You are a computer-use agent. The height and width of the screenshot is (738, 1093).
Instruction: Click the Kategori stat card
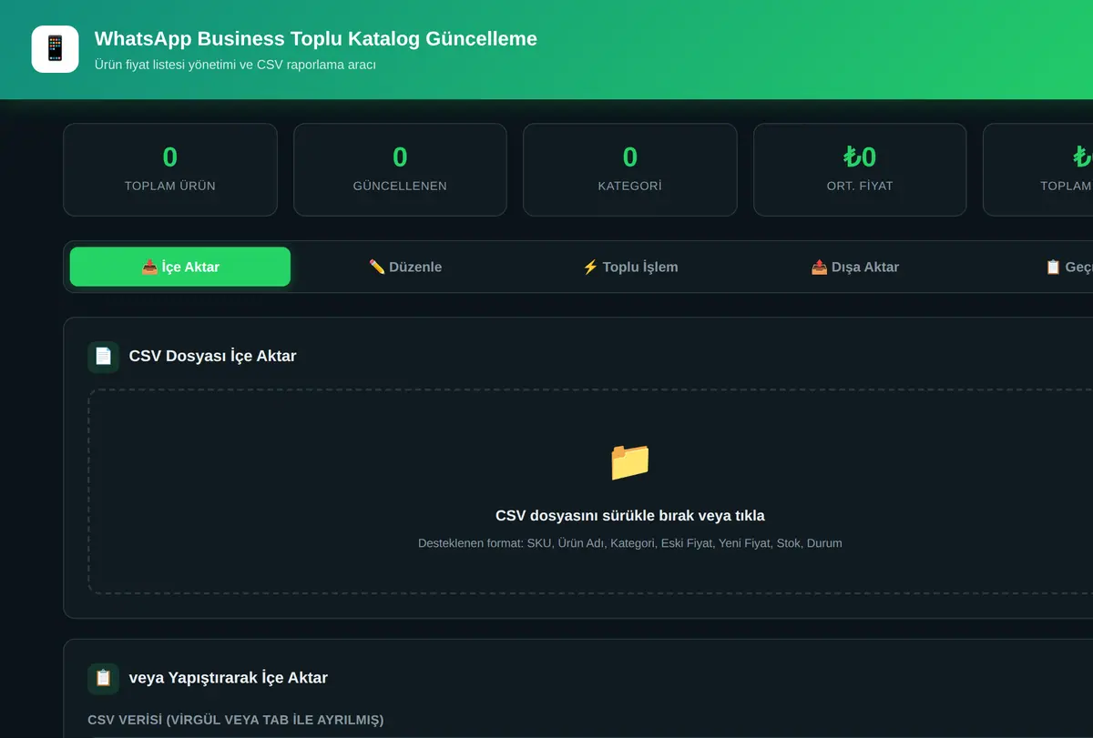coord(630,170)
